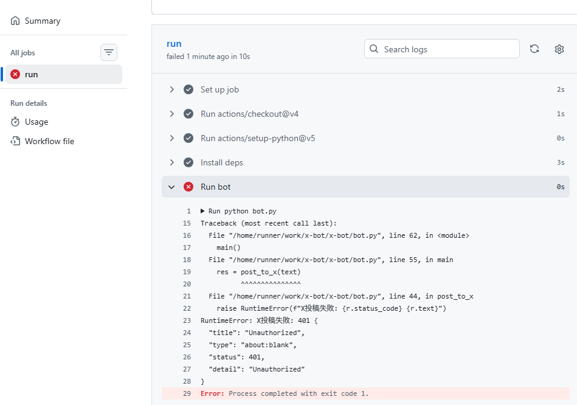Click the Usage stopwatch icon
This screenshot has width=577, height=405.
(15, 122)
